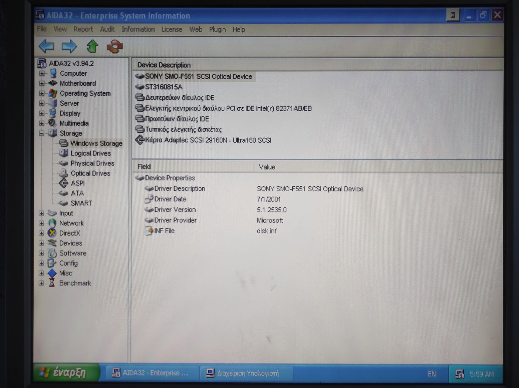Expand the Network category
The height and width of the screenshot is (388, 519).
tap(41, 223)
